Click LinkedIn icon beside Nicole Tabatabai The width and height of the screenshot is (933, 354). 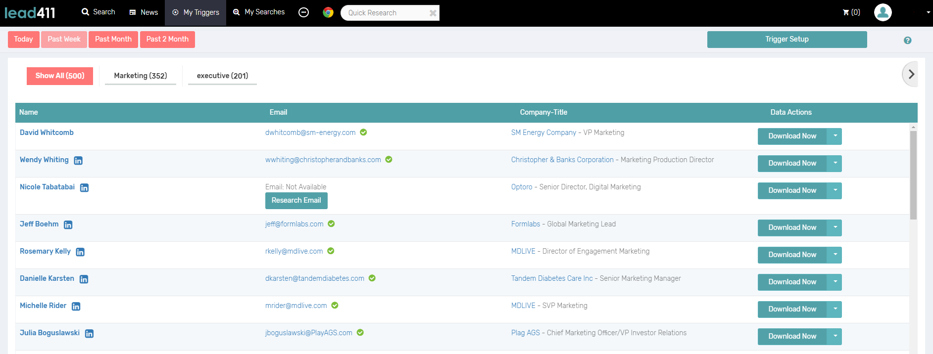click(84, 188)
